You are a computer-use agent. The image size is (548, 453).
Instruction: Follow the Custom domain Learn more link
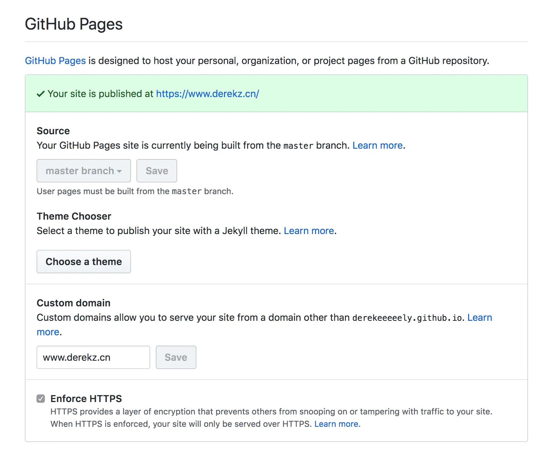[479, 318]
